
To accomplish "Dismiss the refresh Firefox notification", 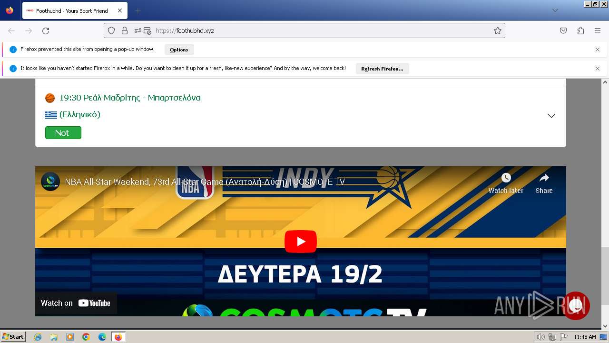I will click(x=598, y=69).
